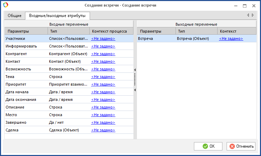Open context link for Участники parameter
The height and width of the screenshot is (156, 261).
pos(103,39)
